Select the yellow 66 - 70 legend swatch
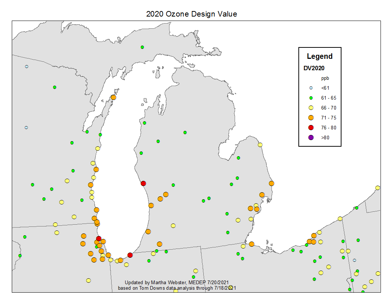Screen dimensions: 389x300 point(311,108)
